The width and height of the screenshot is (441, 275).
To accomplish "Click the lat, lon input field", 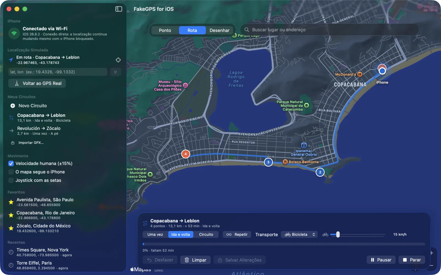I will pyautogui.click(x=58, y=72).
